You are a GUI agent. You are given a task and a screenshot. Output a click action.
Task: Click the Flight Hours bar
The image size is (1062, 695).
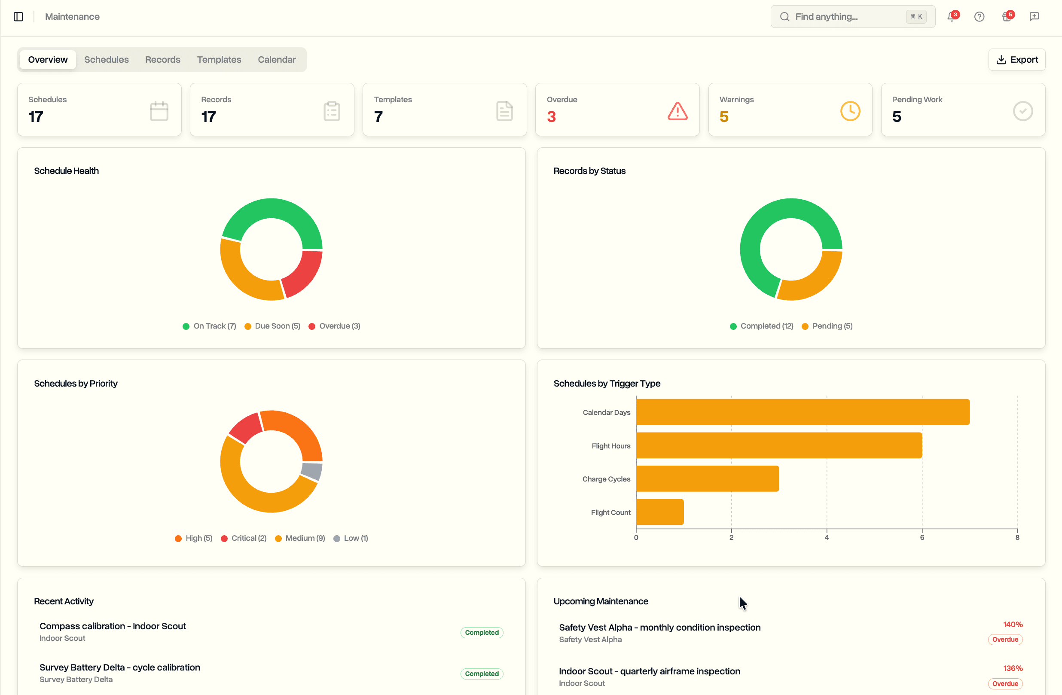[x=779, y=445]
